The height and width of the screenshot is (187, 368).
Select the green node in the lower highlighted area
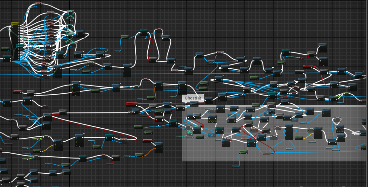click(x=199, y=135)
